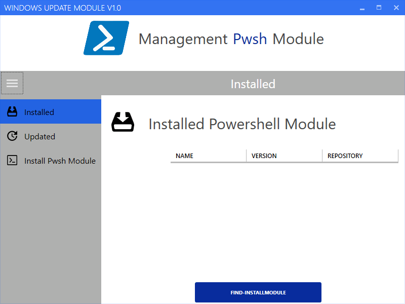Click the VERSION column header
Screen dimensions: 405x304
click(264, 156)
